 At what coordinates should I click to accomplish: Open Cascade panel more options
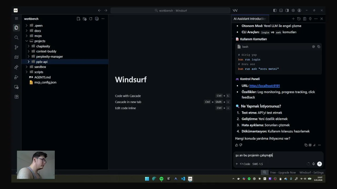pos(316,19)
